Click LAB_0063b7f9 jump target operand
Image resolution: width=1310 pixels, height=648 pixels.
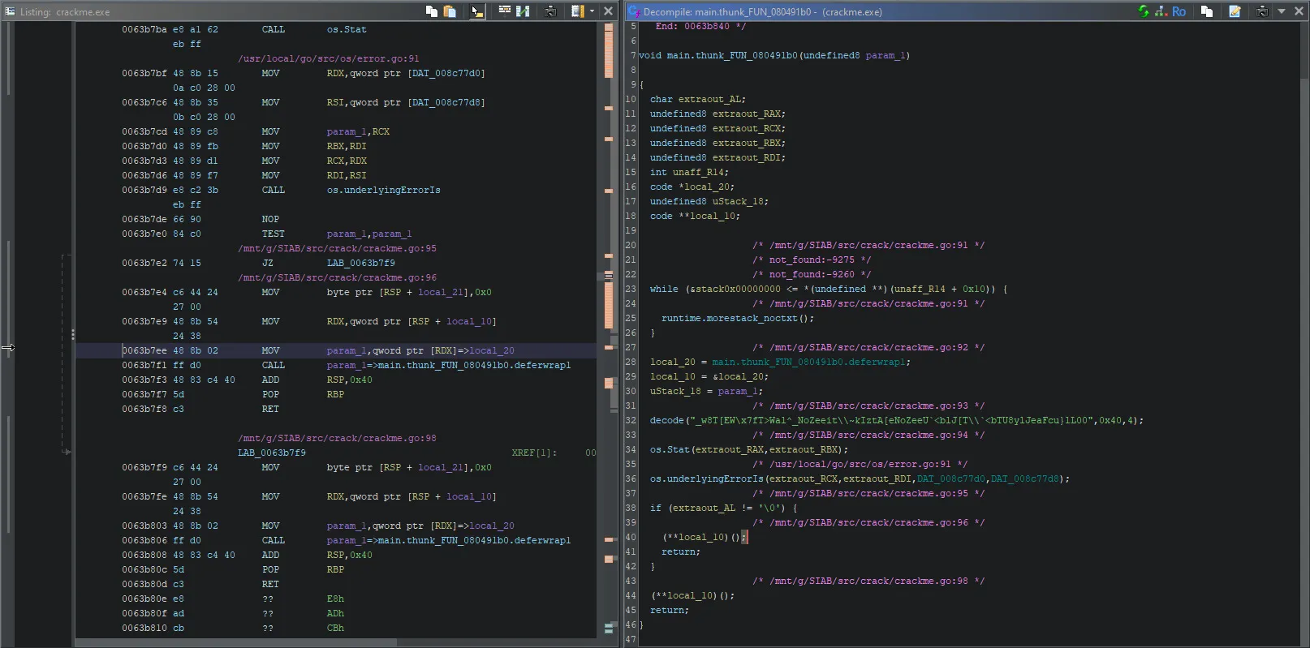tap(360, 263)
